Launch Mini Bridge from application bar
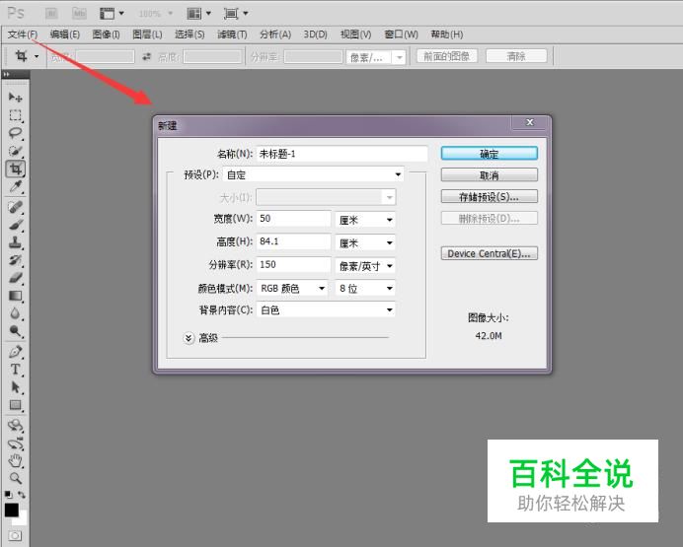The width and height of the screenshot is (683, 547). (79, 14)
